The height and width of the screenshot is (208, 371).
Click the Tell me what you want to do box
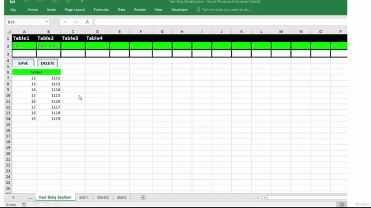click(x=226, y=10)
